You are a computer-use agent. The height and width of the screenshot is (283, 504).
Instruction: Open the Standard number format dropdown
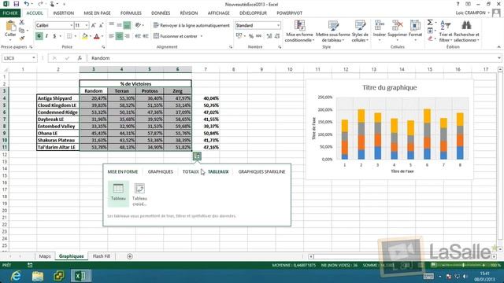click(278, 25)
